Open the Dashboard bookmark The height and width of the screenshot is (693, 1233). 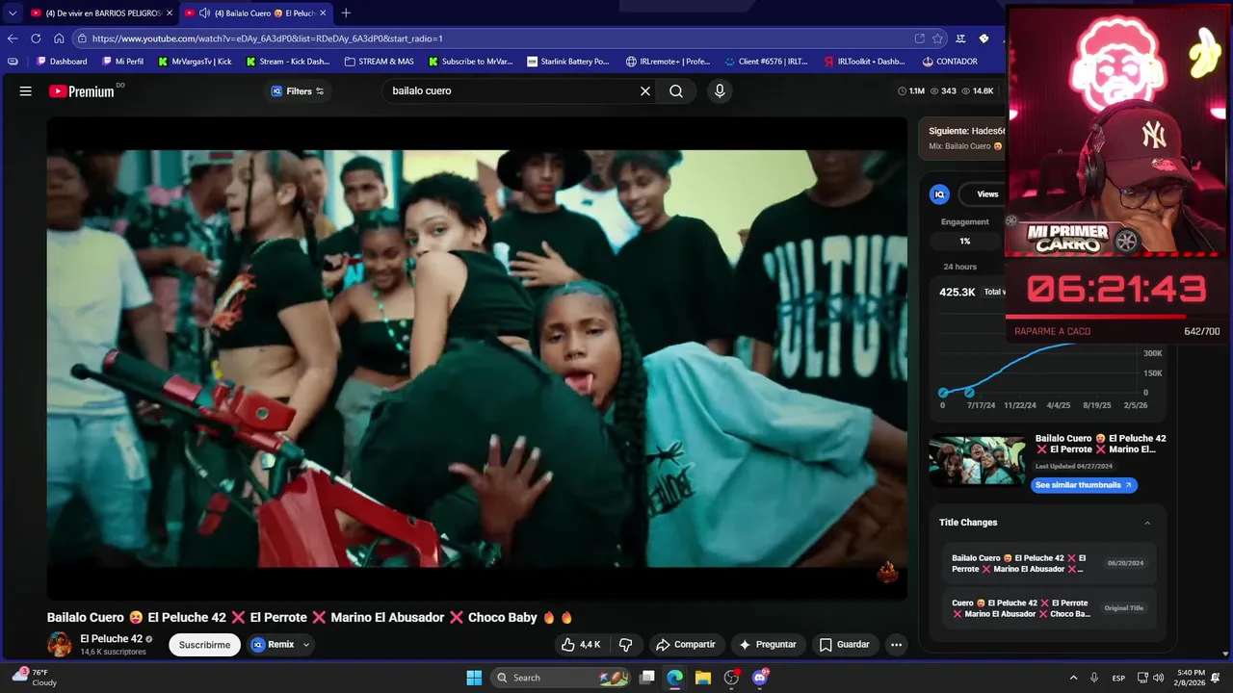coord(62,62)
